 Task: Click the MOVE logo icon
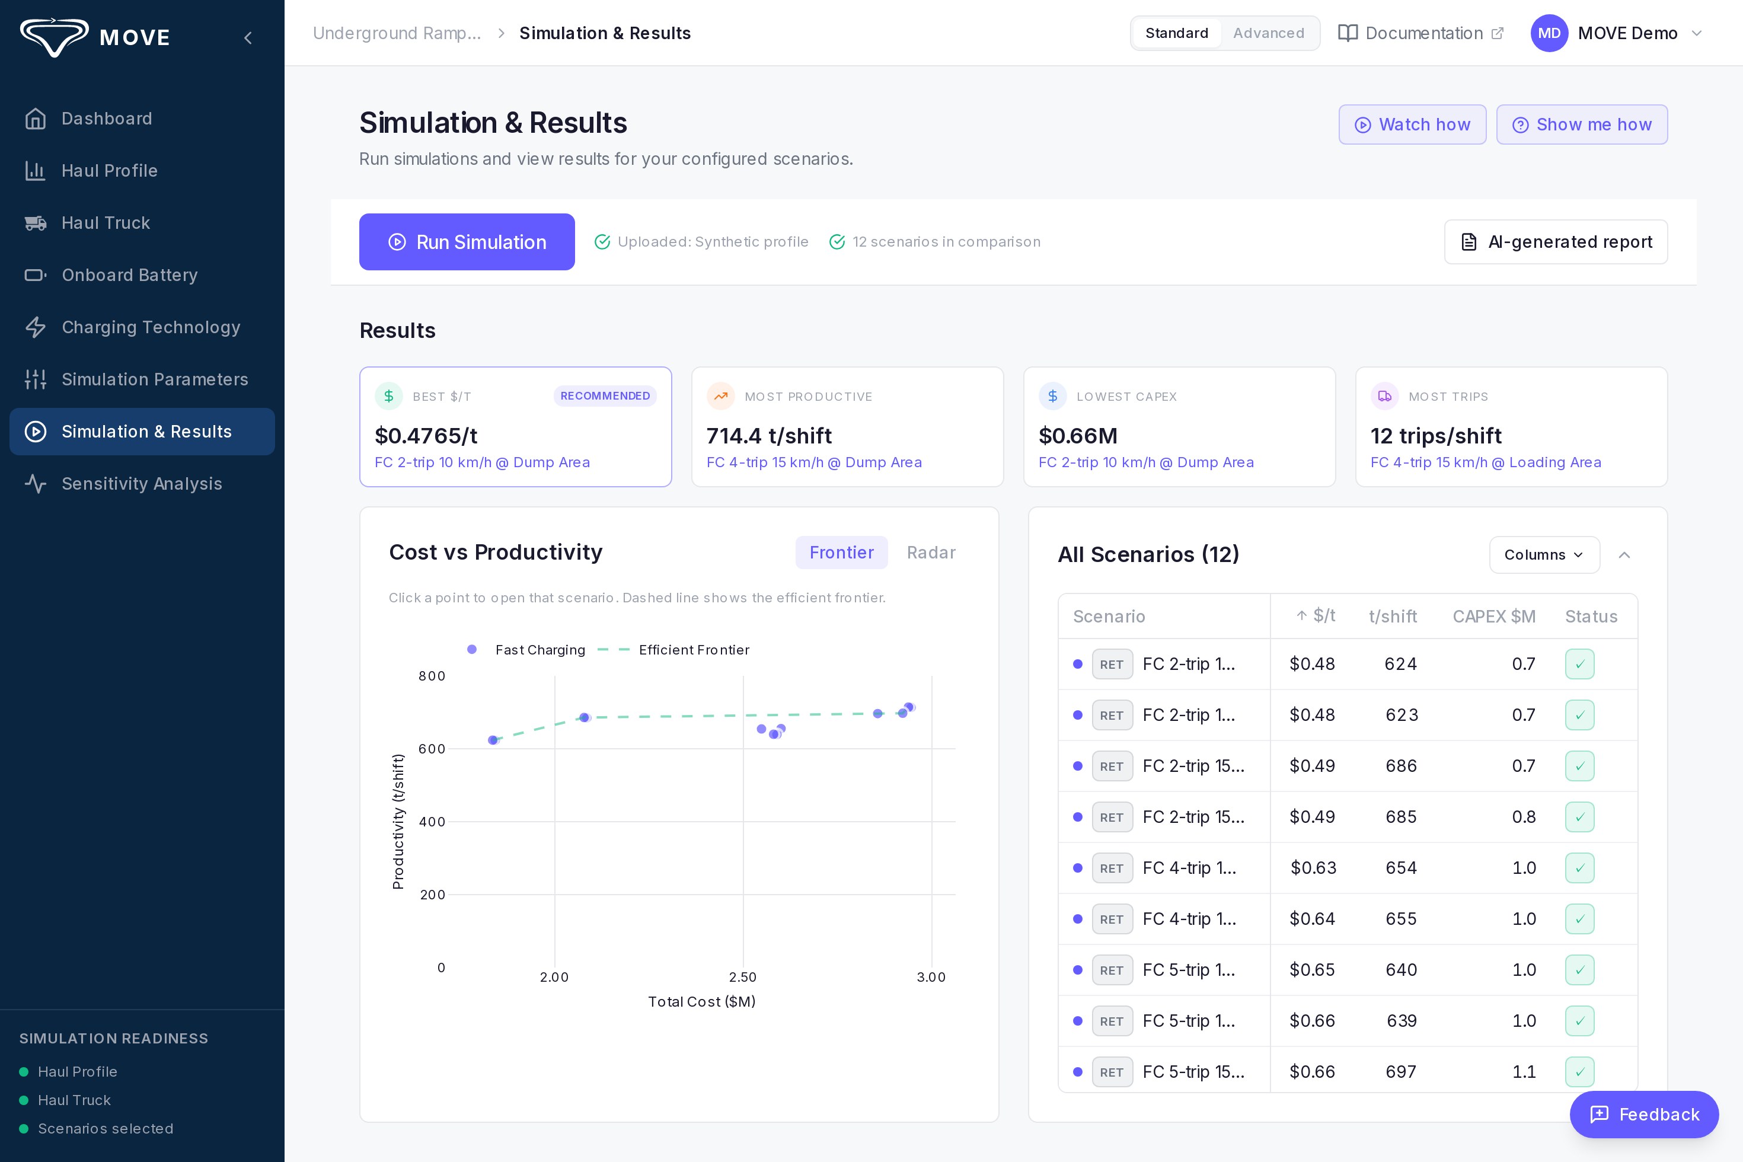pos(54,37)
